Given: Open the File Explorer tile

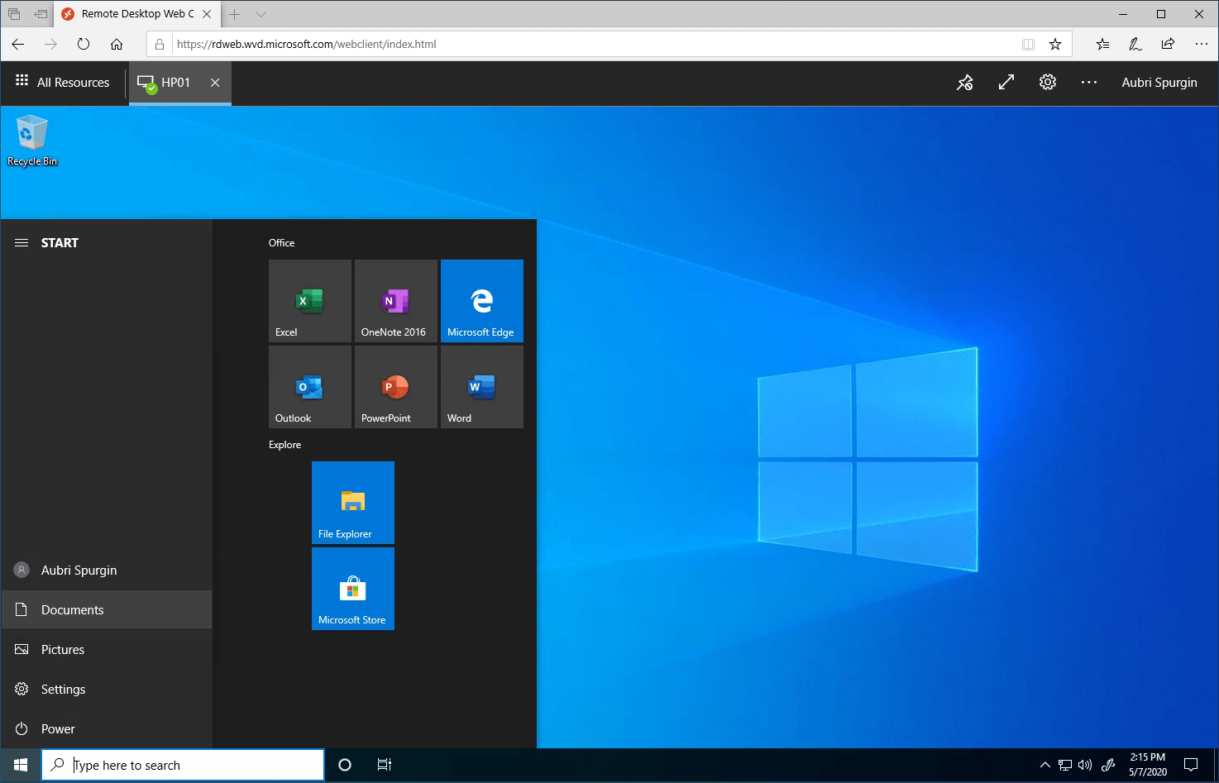Looking at the screenshot, I should coord(353,503).
